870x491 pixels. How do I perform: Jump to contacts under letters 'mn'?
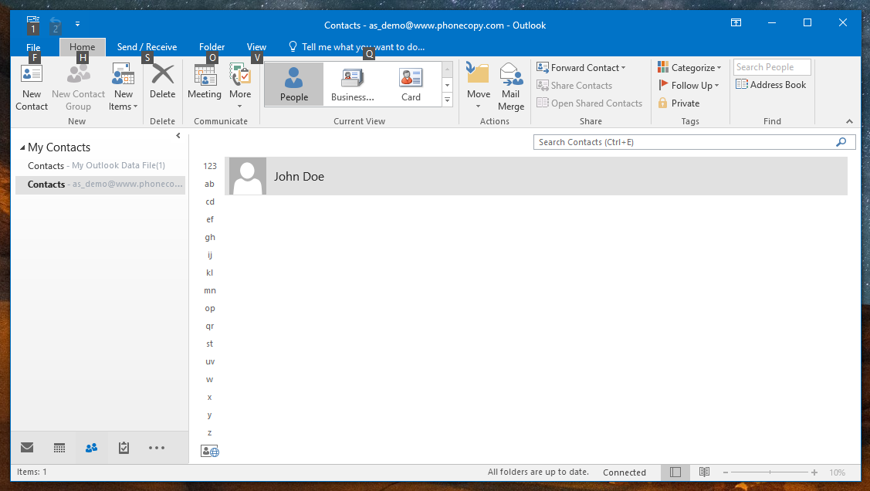pyautogui.click(x=210, y=291)
